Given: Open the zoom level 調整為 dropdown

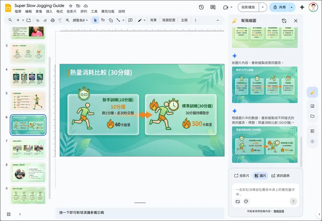Looking at the screenshot, I should pyautogui.click(x=80, y=20).
